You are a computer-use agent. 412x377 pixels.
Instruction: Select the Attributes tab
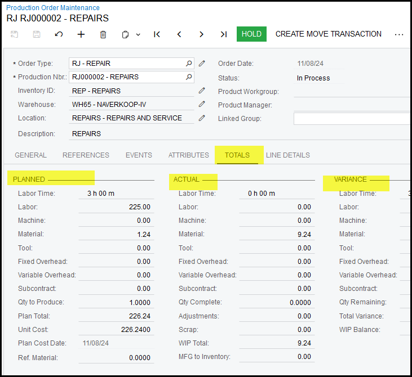[x=188, y=155]
